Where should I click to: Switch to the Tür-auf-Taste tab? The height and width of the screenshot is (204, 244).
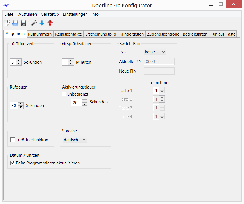(x=223, y=34)
